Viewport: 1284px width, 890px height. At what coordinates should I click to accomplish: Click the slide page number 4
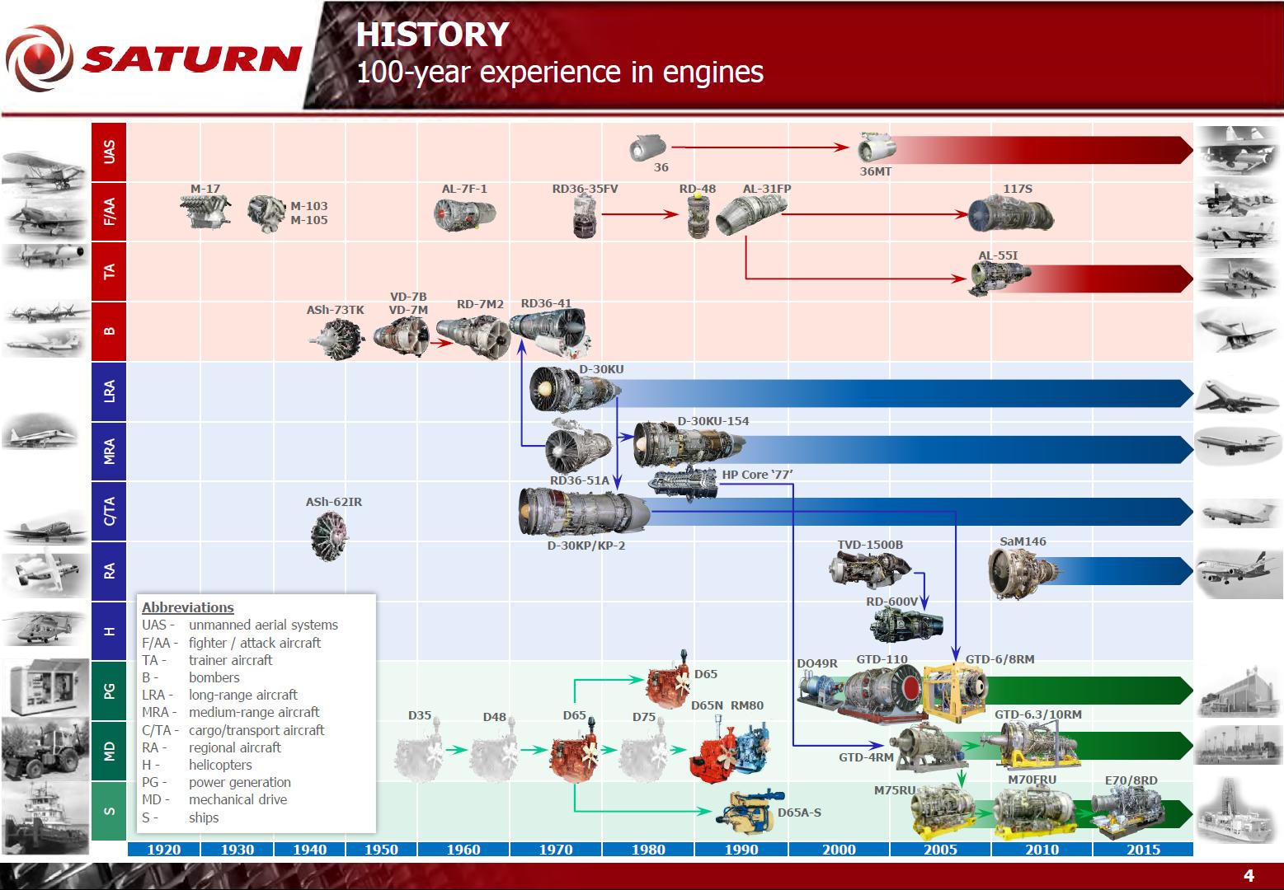1249,875
